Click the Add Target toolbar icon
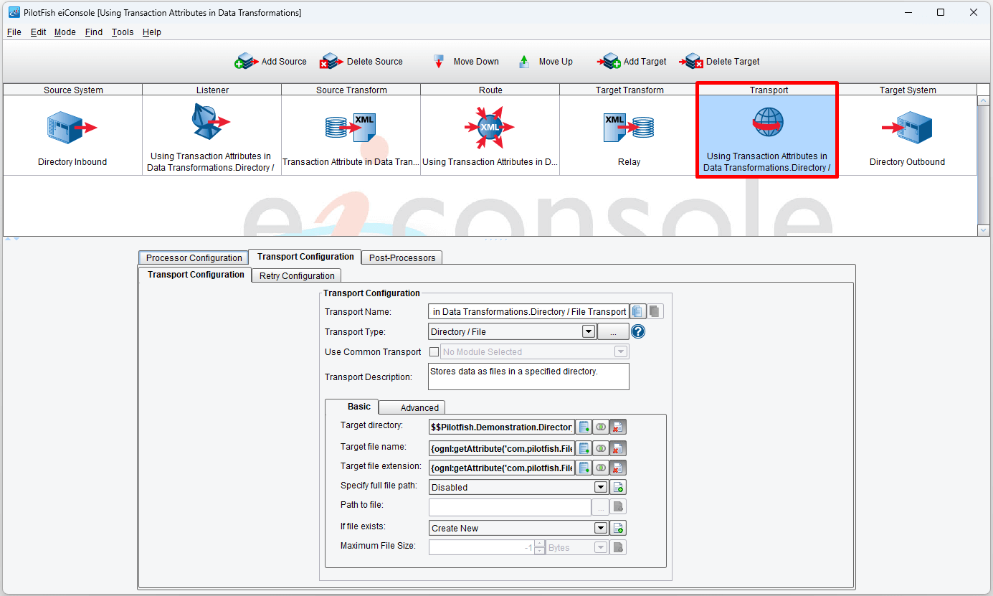The image size is (993, 596). pos(609,62)
